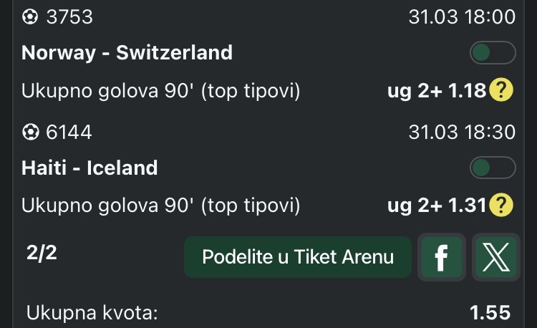This screenshot has height=328, width=537.
Task: Click the total odds value 1.55
Action: tap(490, 313)
